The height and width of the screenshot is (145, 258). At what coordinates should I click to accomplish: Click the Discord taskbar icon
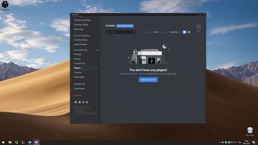tap(37, 142)
